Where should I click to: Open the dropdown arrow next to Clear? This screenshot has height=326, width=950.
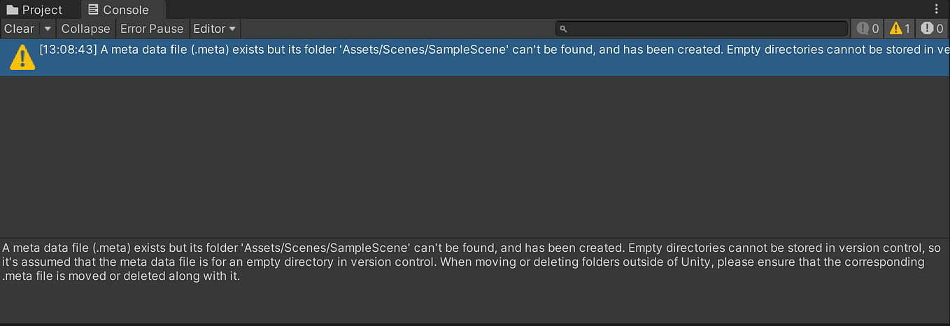(x=47, y=29)
